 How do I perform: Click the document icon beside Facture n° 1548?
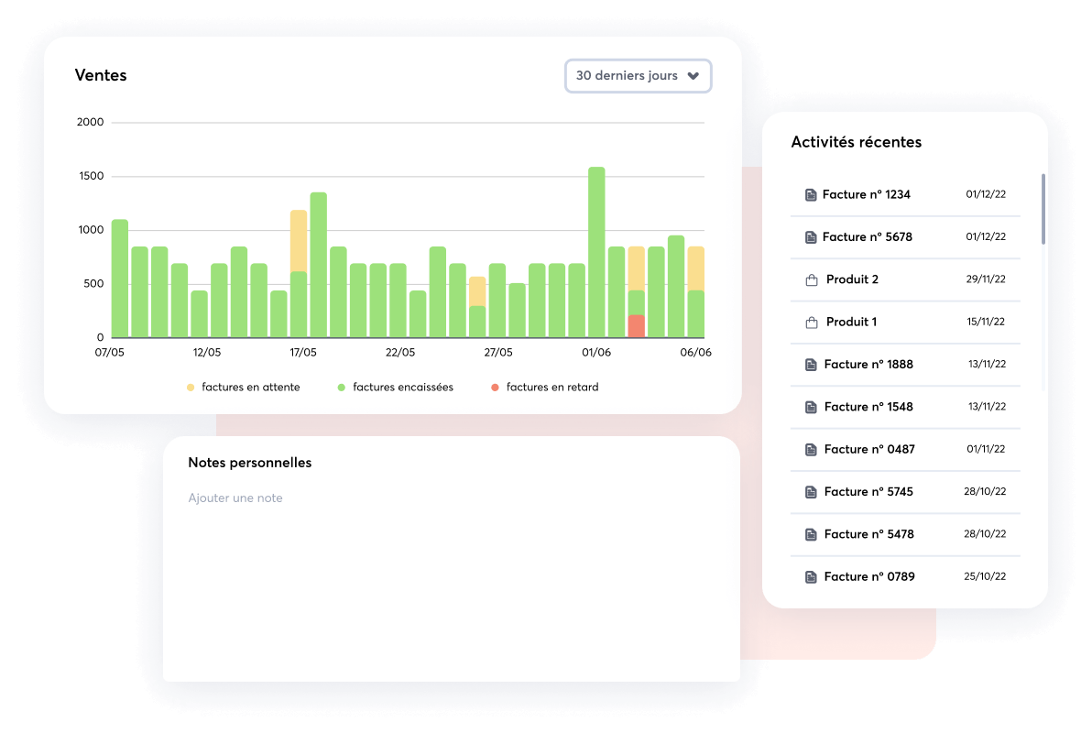[810, 407]
